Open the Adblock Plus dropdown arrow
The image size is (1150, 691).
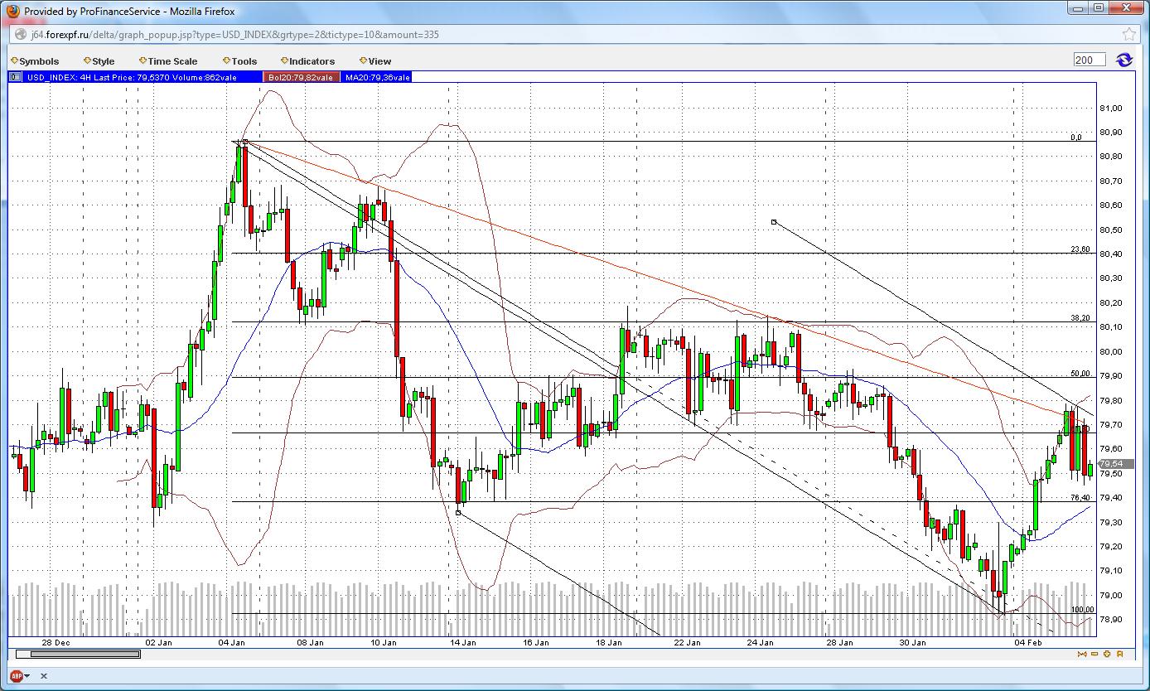27,676
